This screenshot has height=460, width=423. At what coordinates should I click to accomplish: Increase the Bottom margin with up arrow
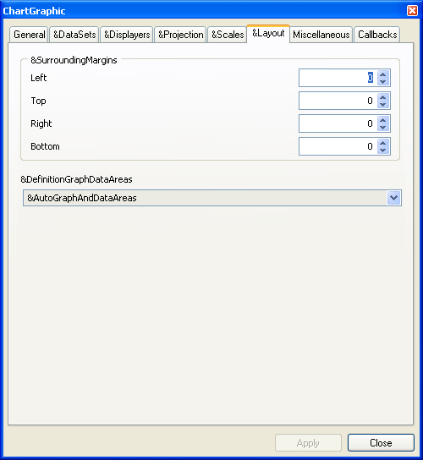(382, 143)
